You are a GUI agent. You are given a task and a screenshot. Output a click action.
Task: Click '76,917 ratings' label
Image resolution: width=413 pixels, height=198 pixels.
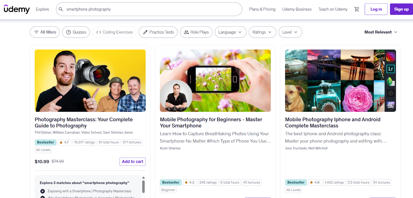84,142
